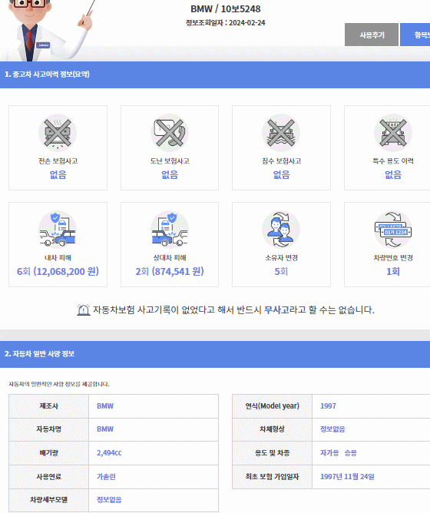
Task: Click the 특수 용도 이력 label
Action: coord(393,161)
